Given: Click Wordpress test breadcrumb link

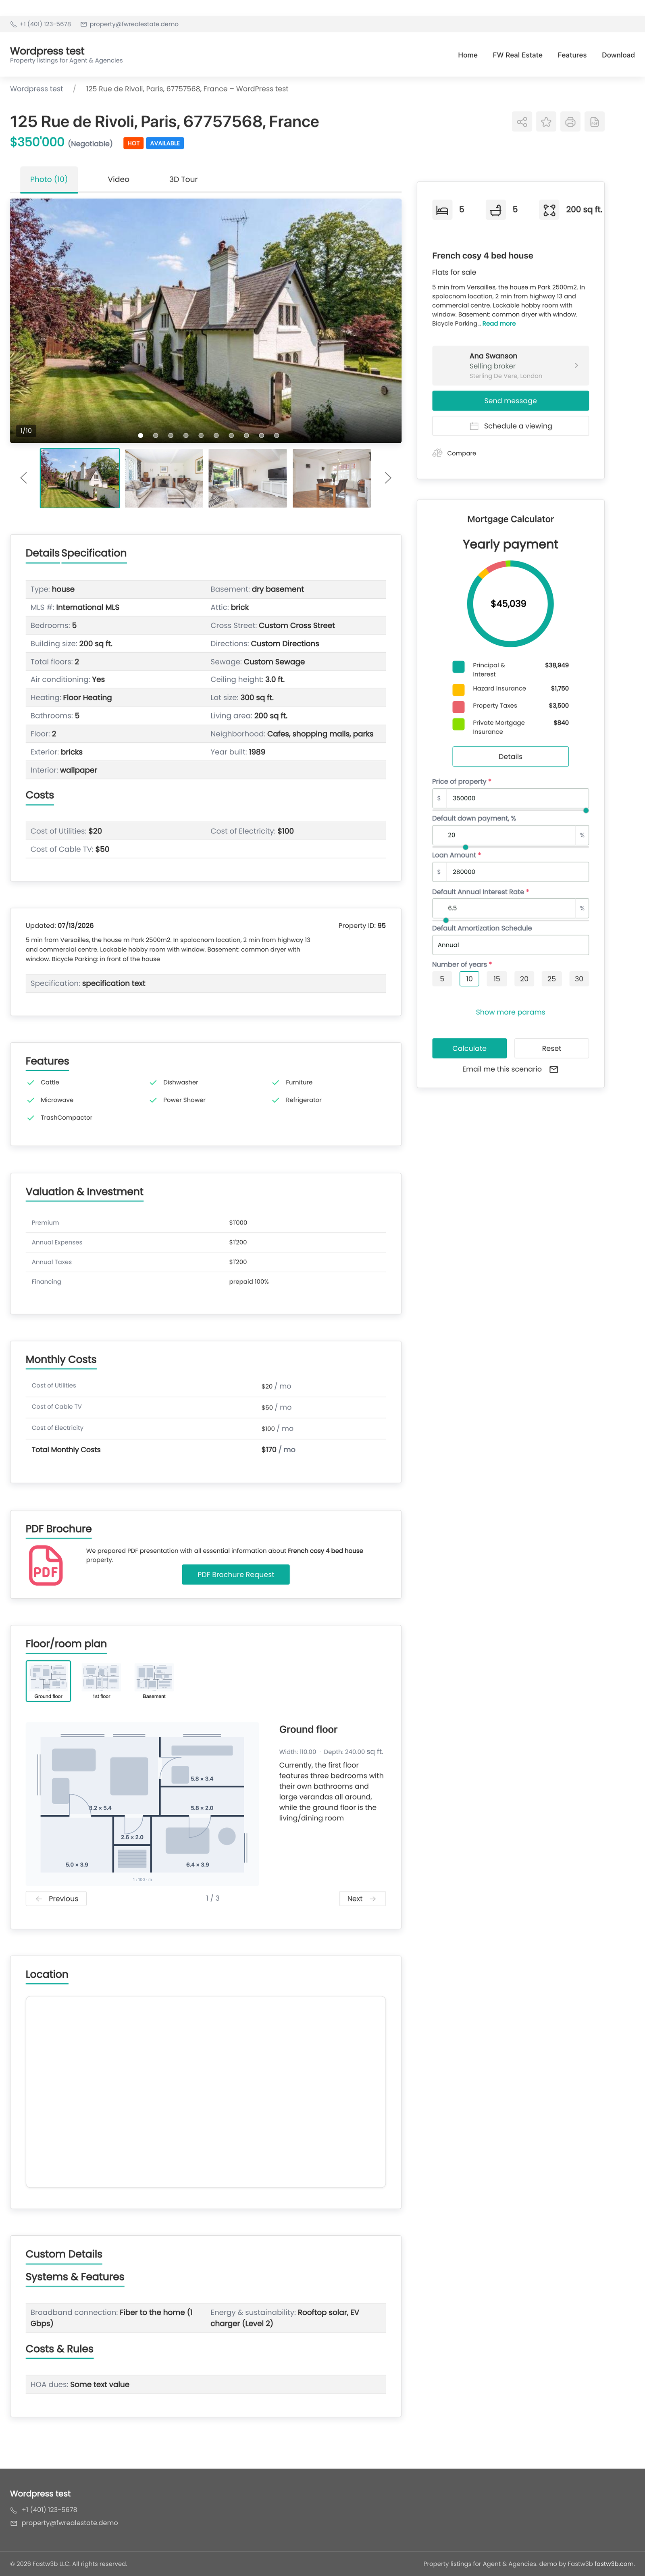Looking at the screenshot, I should pyautogui.click(x=36, y=89).
